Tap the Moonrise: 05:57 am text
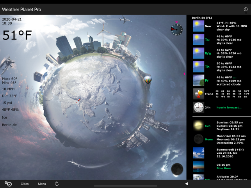The image size is (251, 188). [231, 136]
